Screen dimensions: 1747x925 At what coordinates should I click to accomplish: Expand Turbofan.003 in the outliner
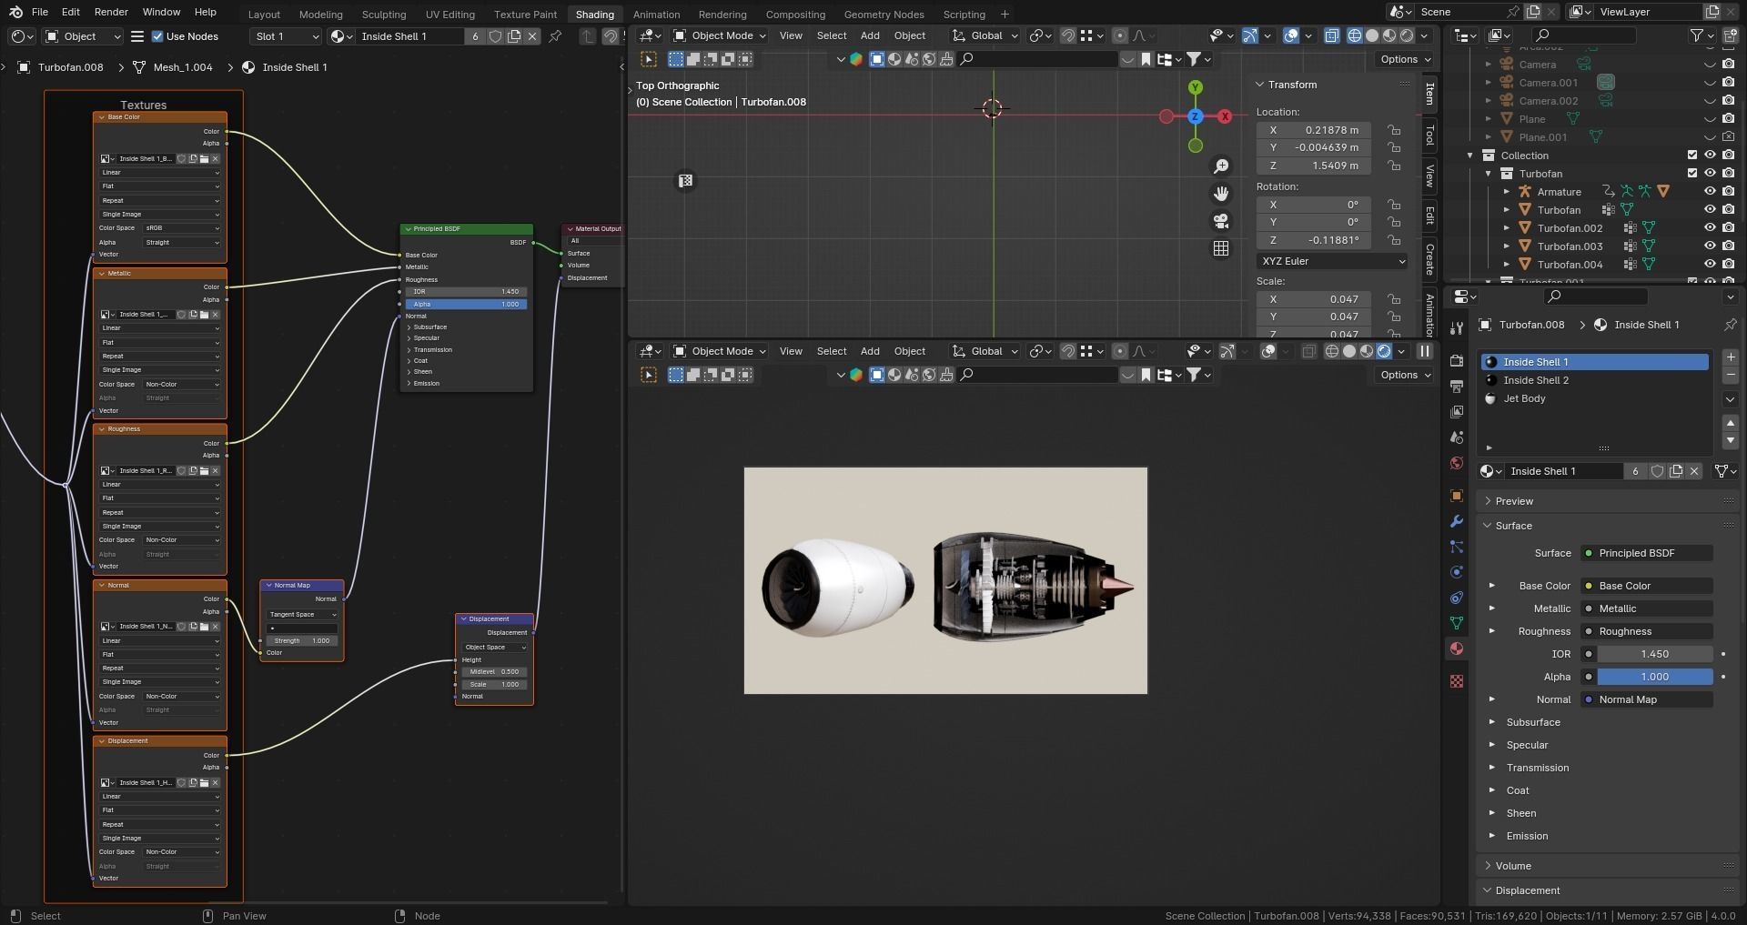pos(1507,246)
